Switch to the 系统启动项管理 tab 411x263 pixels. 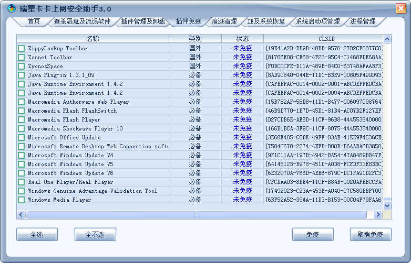pos(317,21)
